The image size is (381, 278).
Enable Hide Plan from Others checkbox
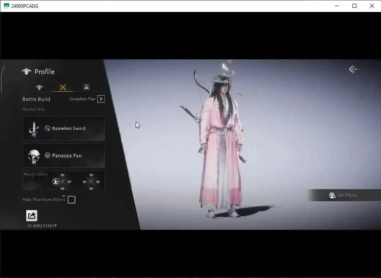(x=71, y=200)
